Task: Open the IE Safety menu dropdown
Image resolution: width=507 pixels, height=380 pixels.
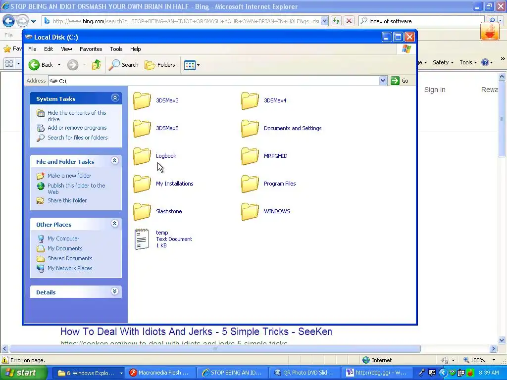Action: click(443, 62)
